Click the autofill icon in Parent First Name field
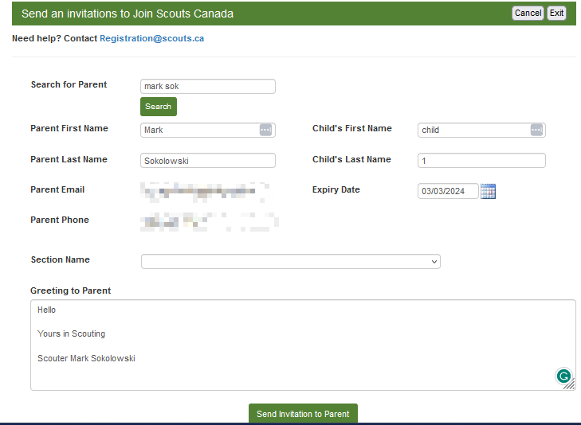Viewport: 581px width, 425px height. (265, 130)
